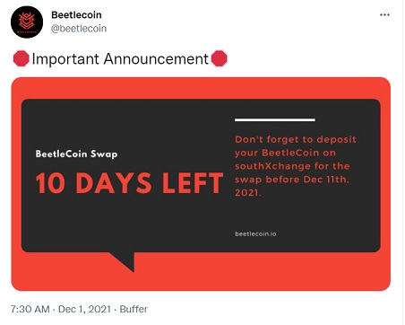This screenshot has width=405, height=325.
Task: Click the 10 DAYS LEFT headline
Action: pyautogui.click(x=130, y=183)
